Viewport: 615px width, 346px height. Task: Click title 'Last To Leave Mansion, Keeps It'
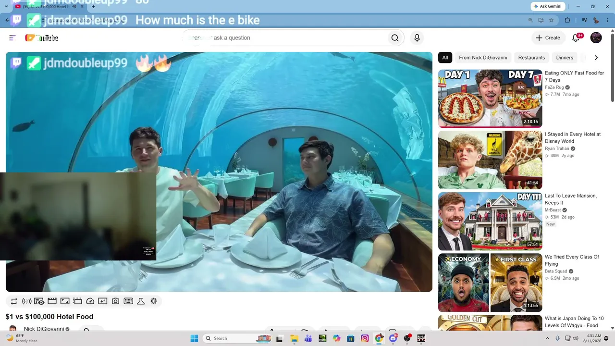coord(571,199)
